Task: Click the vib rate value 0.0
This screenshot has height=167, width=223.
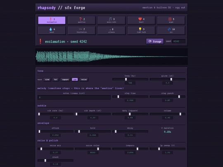Action: click(55, 118)
